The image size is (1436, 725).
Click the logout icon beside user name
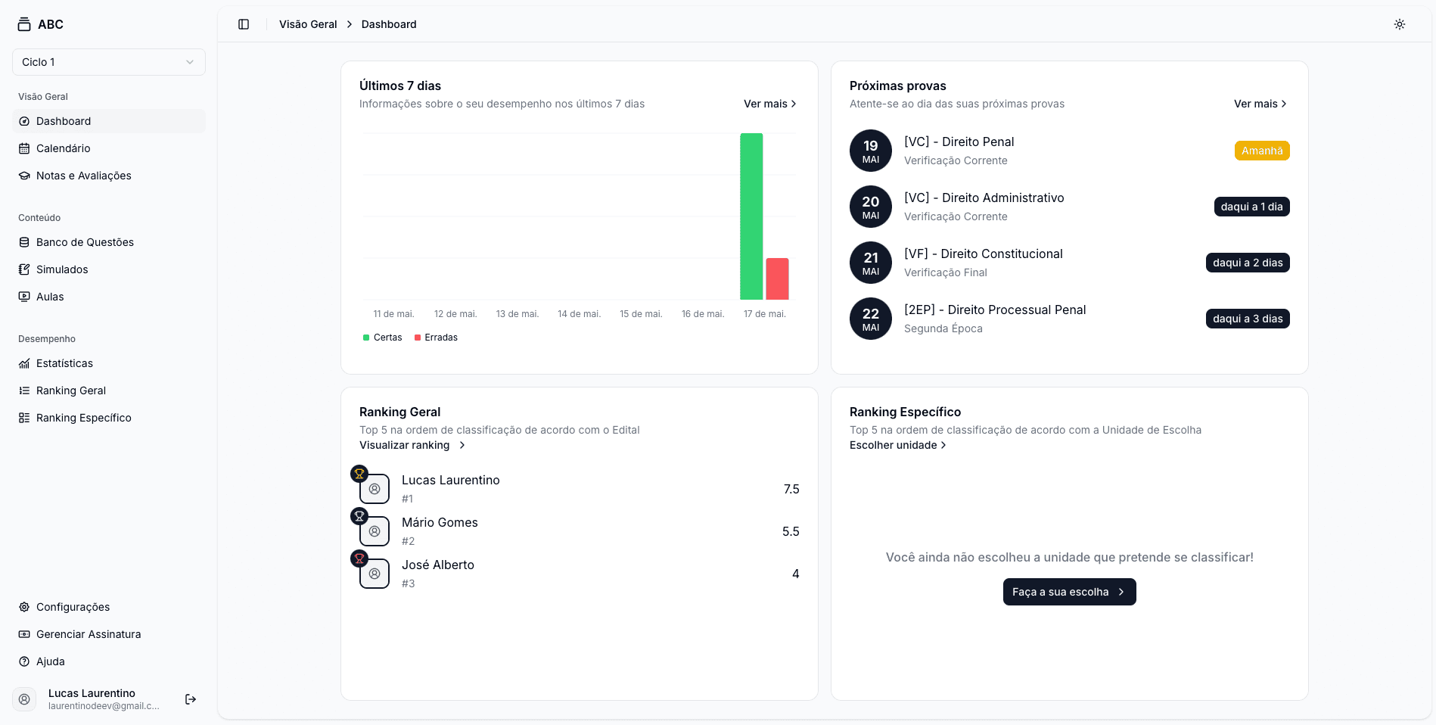tap(191, 699)
